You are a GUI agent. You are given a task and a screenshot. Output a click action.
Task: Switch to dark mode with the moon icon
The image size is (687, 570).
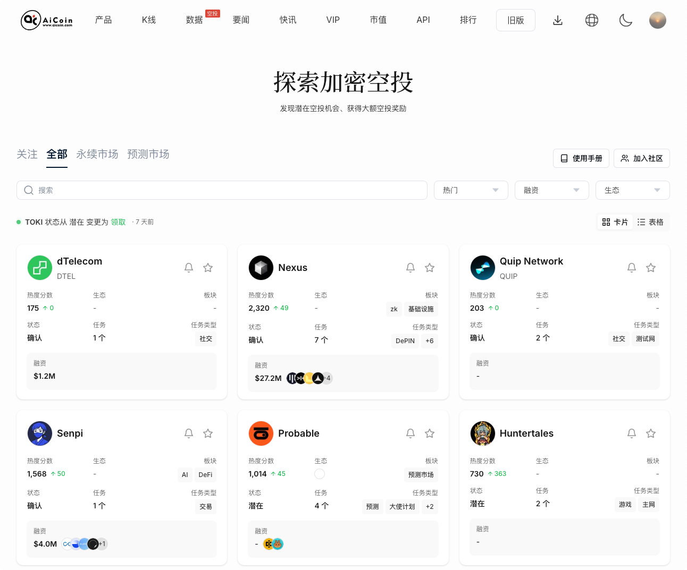point(626,20)
